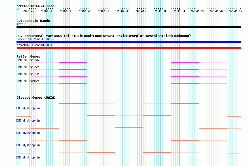This screenshot has width=249, height=166.
Task: Click the 32341.1k ruler tick label
Action: (x=160, y=11)
